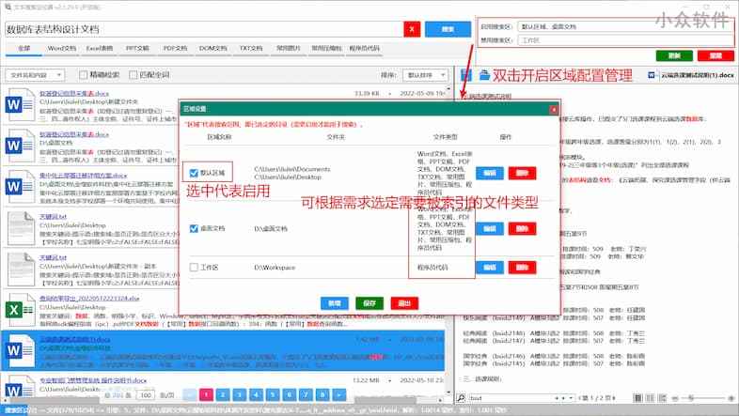This screenshot has width=739, height=416.
Task: Click the red 删除 button for 工作区
Action: point(520,268)
